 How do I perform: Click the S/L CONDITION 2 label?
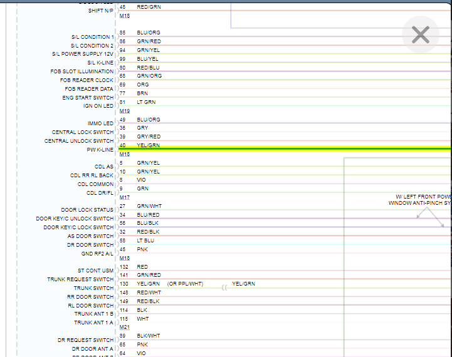pos(92,46)
